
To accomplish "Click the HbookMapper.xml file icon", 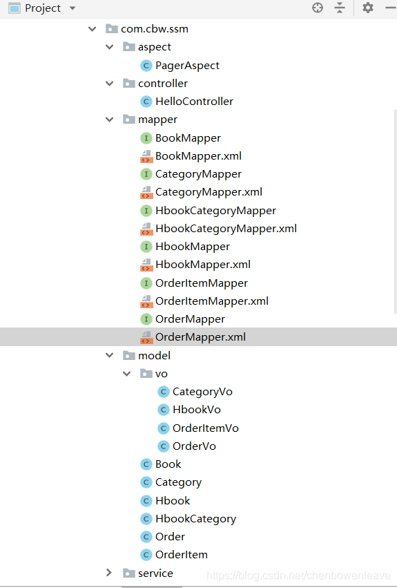I will pyautogui.click(x=146, y=265).
